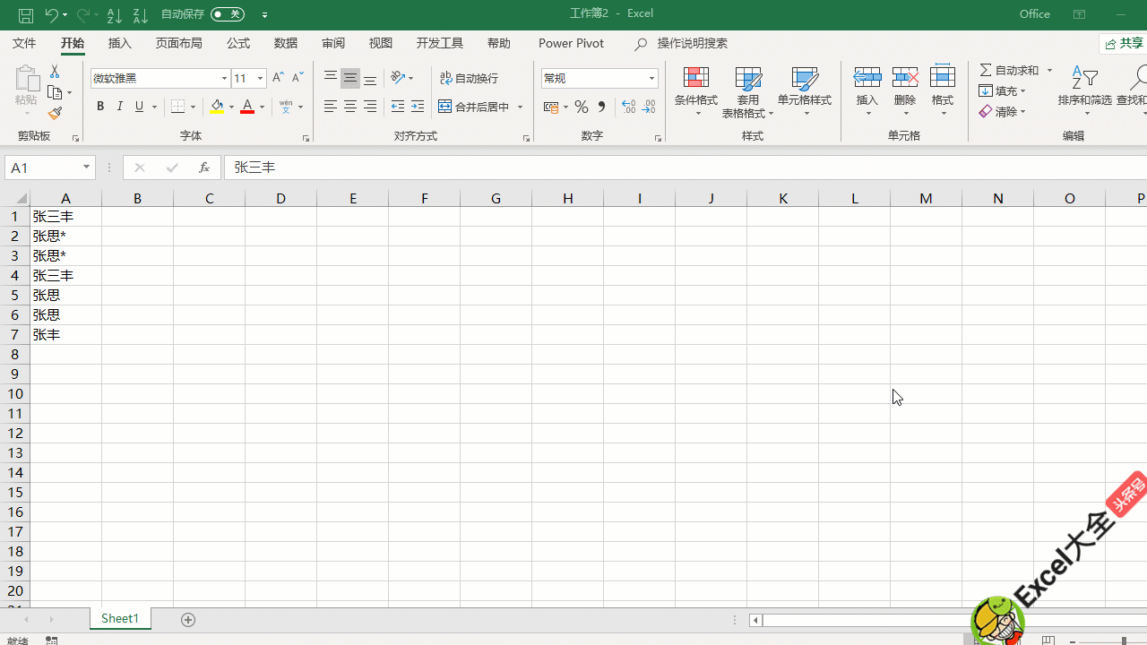The image size is (1147, 645).
Task: Click the 插入 cells insert button
Action: tap(867, 91)
